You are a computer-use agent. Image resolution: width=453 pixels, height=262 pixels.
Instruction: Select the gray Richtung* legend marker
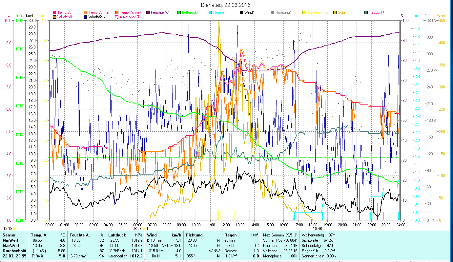click(x=273, y=12)
